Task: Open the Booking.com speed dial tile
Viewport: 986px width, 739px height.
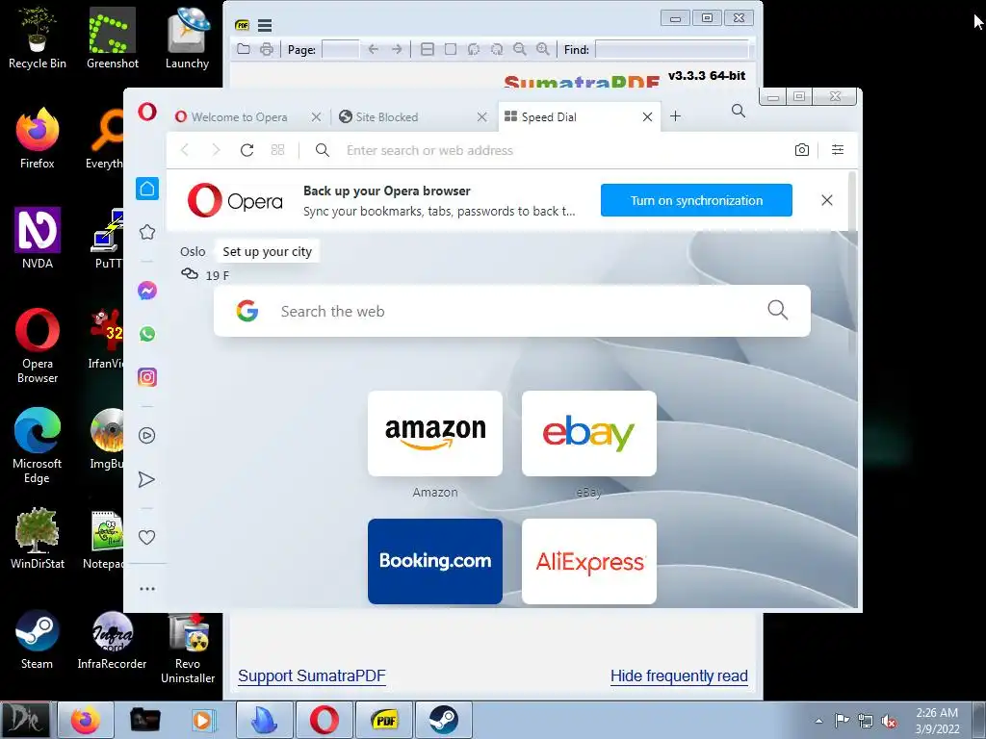Action: [435, 561]
